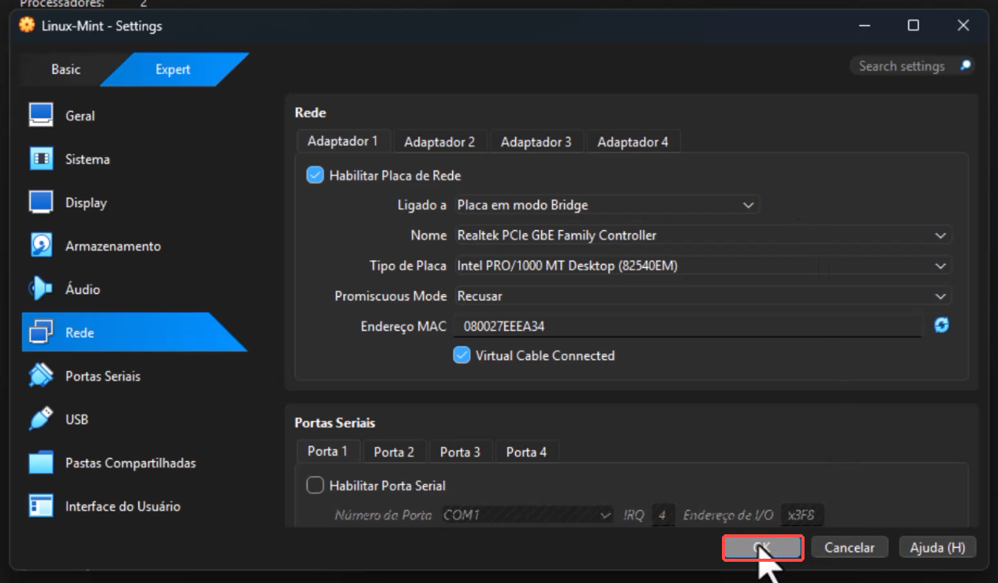Click the search magnifier icon

965,66
